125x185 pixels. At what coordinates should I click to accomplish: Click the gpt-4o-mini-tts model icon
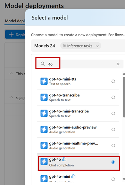pyautogui.click(x=44, y=81)
